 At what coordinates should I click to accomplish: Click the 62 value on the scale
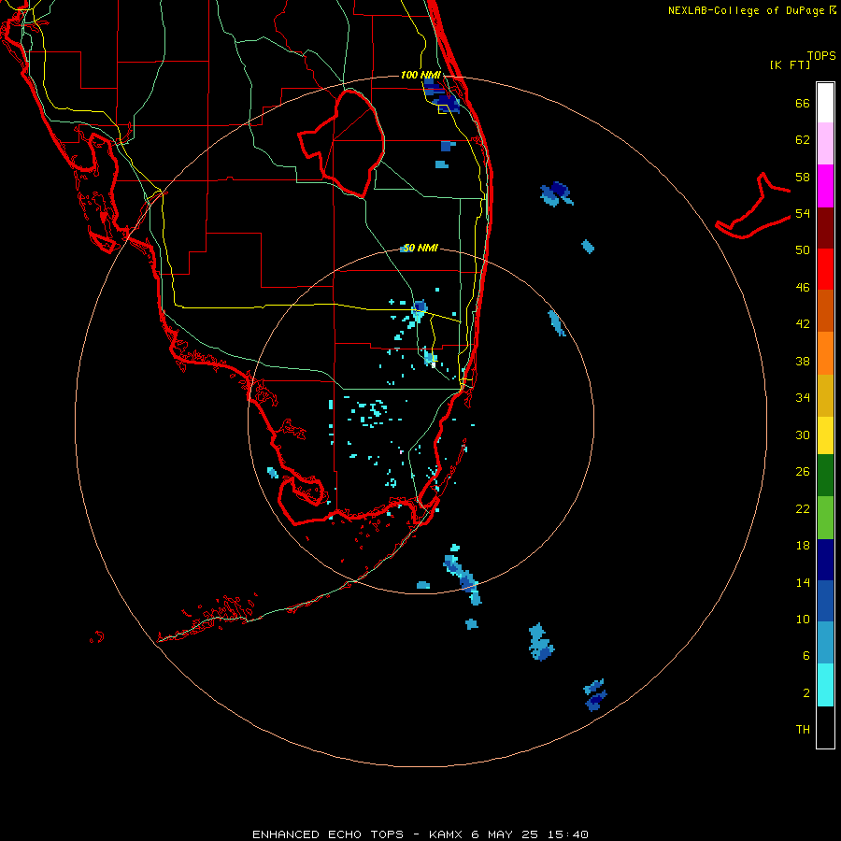[803, 140]
